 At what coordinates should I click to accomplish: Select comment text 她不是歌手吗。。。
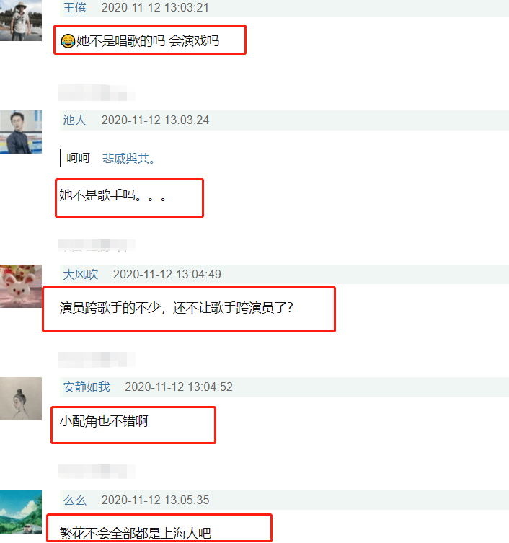113,195
